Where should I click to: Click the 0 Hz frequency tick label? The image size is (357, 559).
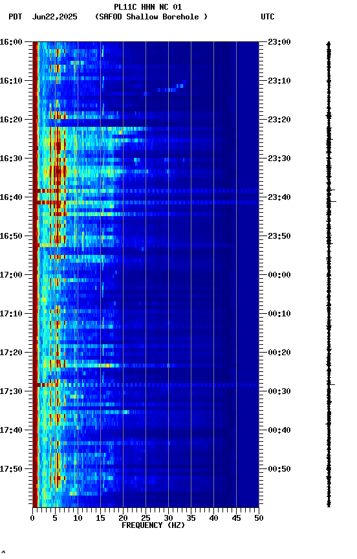(x=32, y=518)
